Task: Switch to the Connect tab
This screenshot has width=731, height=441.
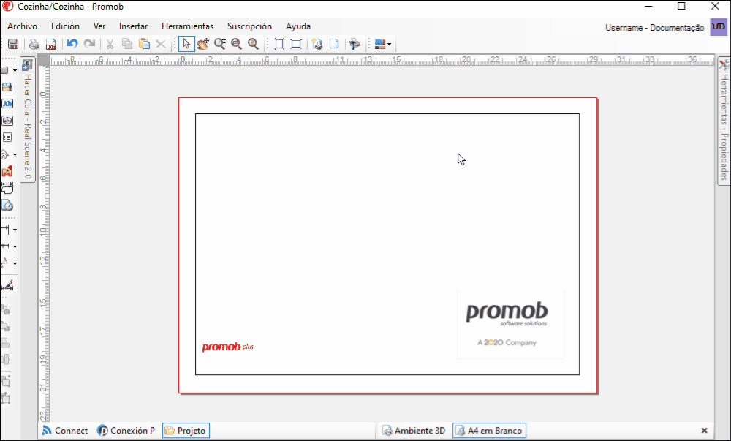Action: pyautogui.click(x=65, y=431)
